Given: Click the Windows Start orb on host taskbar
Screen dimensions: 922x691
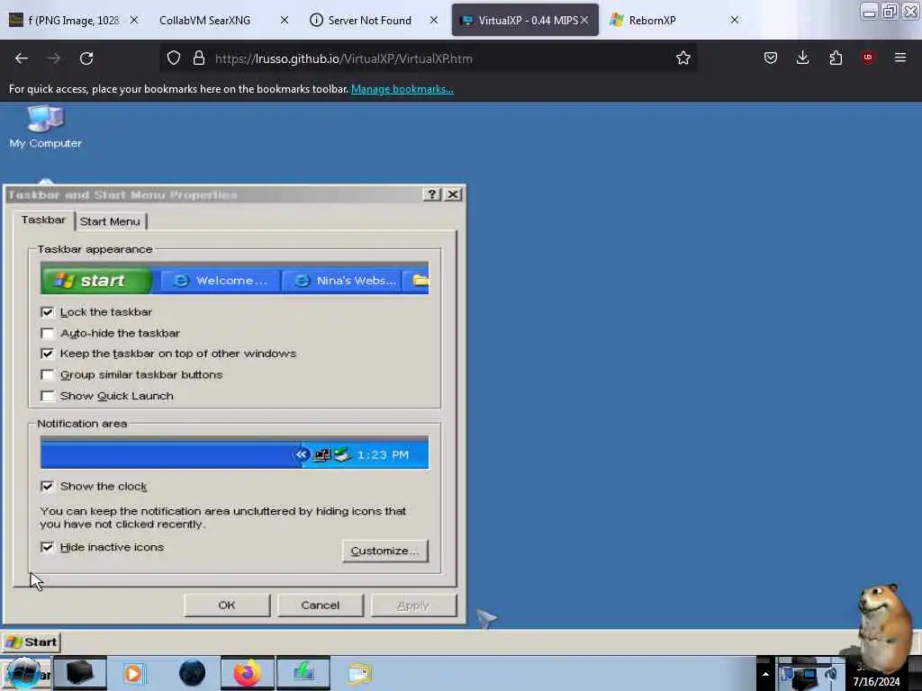Looking at the screenshot, I should [x=24, y=673].
